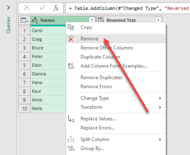Select the cell containing Bruce

[48, 48]
